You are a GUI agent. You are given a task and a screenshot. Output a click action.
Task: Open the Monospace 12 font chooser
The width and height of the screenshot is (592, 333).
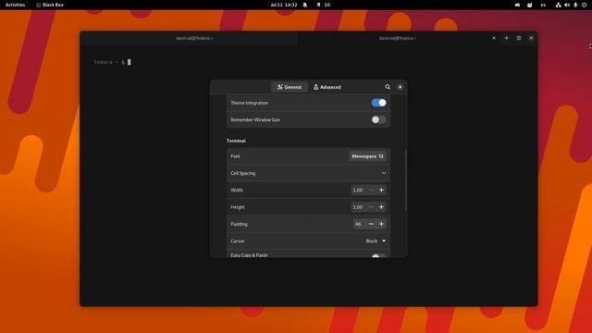pyautogui.click(x=367, y=156)
